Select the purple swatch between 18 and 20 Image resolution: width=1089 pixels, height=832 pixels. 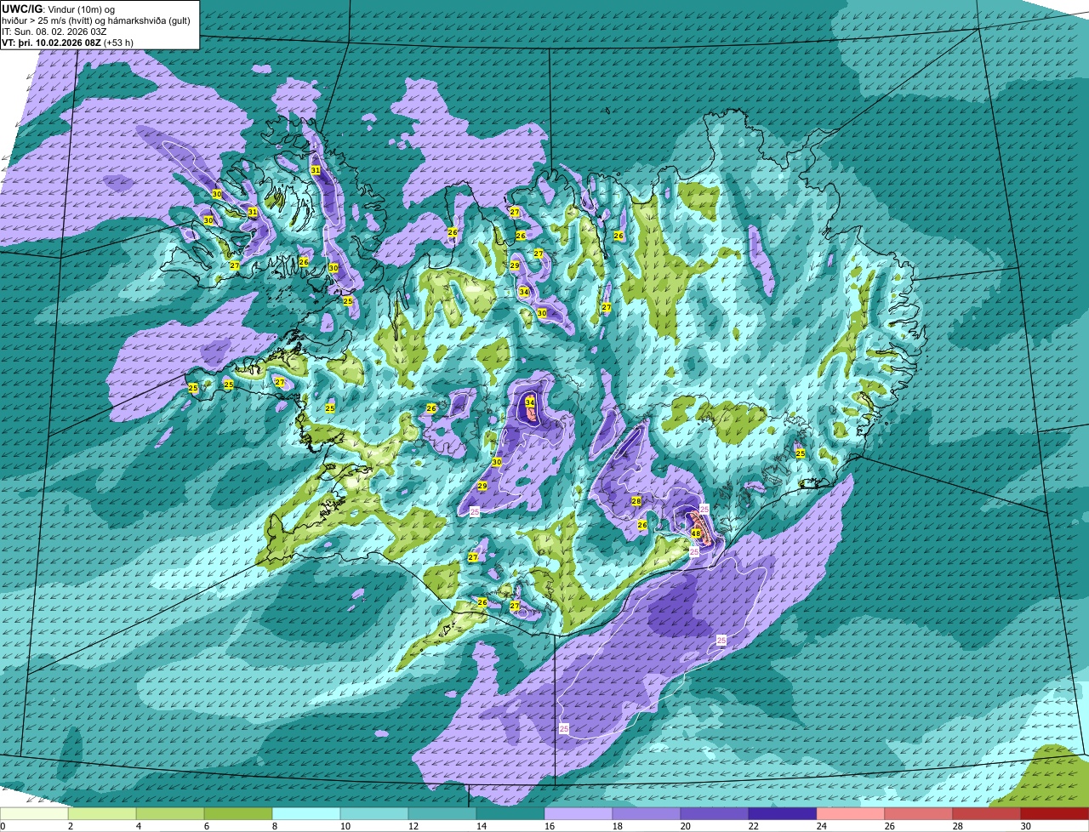click(647, 814)
